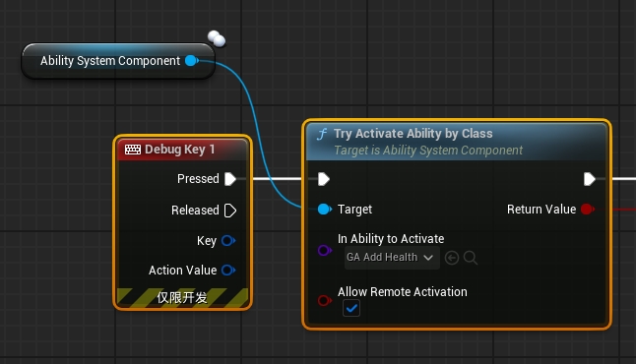The height and width of the screenshot is (364, 636).
Task: Click the Ability System Component output pin
Action: point(191,61)
